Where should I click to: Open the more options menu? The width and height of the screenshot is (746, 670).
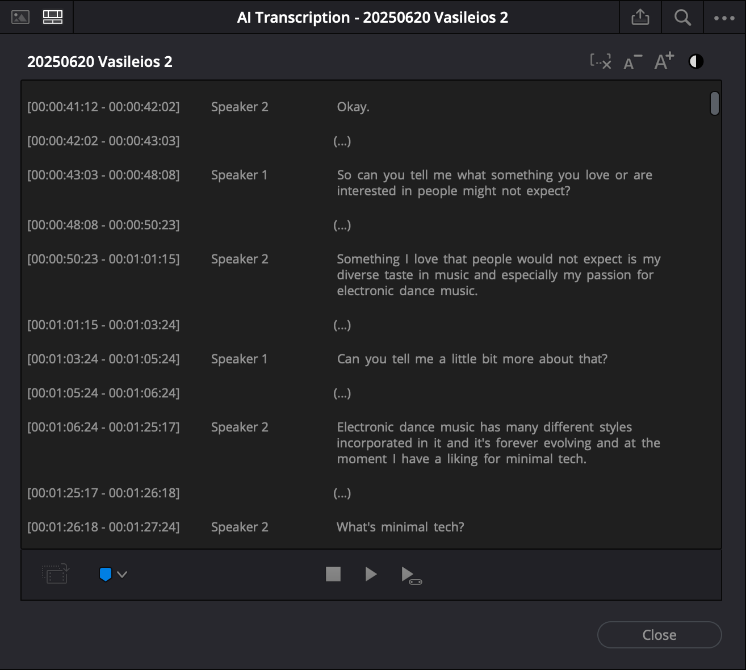tap(723, 17)
